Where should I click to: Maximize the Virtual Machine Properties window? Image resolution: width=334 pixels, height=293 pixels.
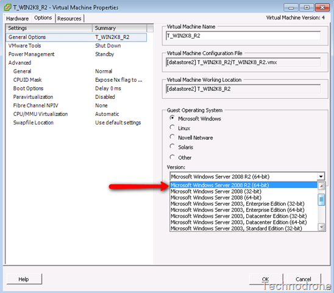(307, 8)
